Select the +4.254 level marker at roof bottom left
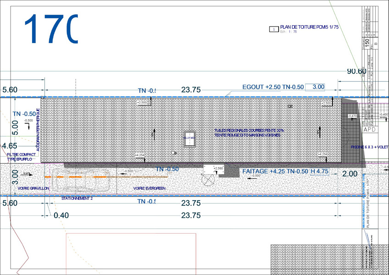389x275 pixels. (x=140, y=155)
